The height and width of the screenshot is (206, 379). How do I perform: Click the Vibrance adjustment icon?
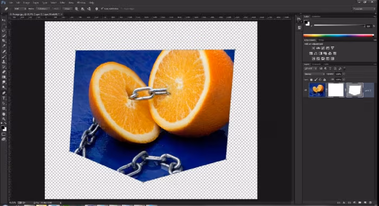point(332,48)
